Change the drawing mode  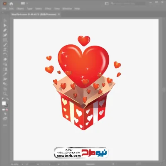[5, 114]
